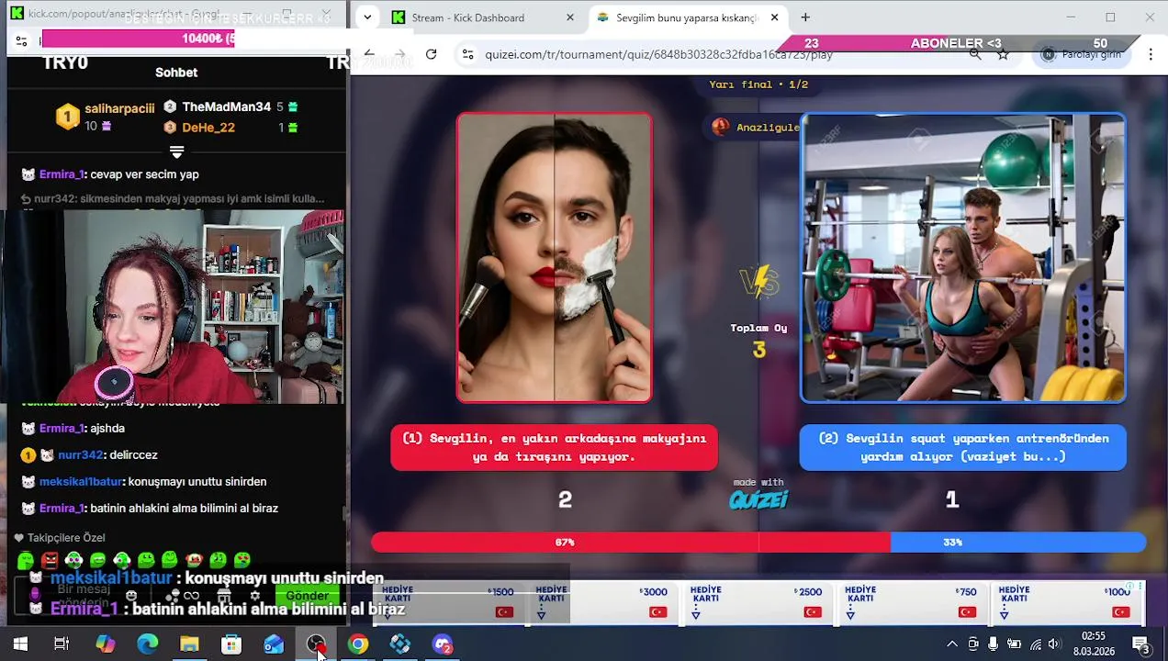Launch Copilot from the taskbar
The image size is (1168, 661).
[106, 644]
